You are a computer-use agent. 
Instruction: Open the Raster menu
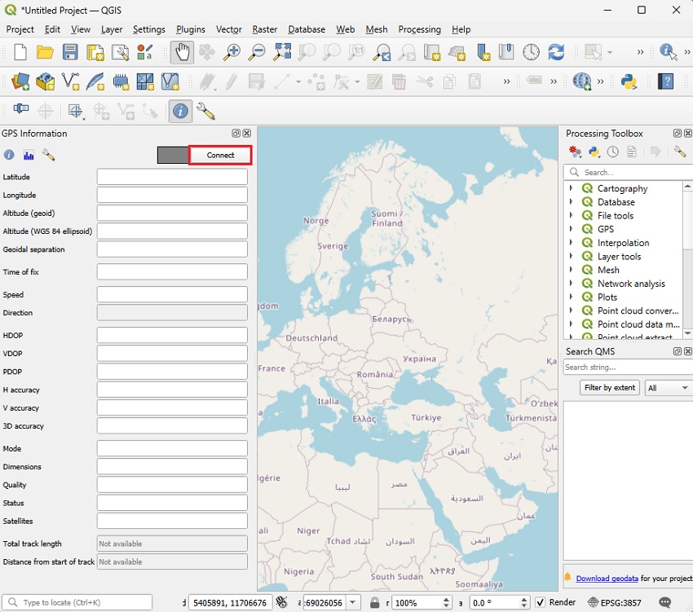pos(264,29)
